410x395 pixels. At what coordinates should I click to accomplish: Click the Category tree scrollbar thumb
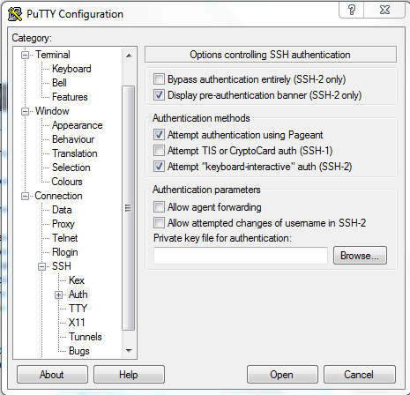[x=129, y=208]
